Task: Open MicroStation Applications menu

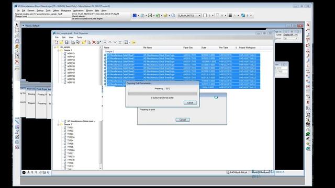Action: pos(79,10)
